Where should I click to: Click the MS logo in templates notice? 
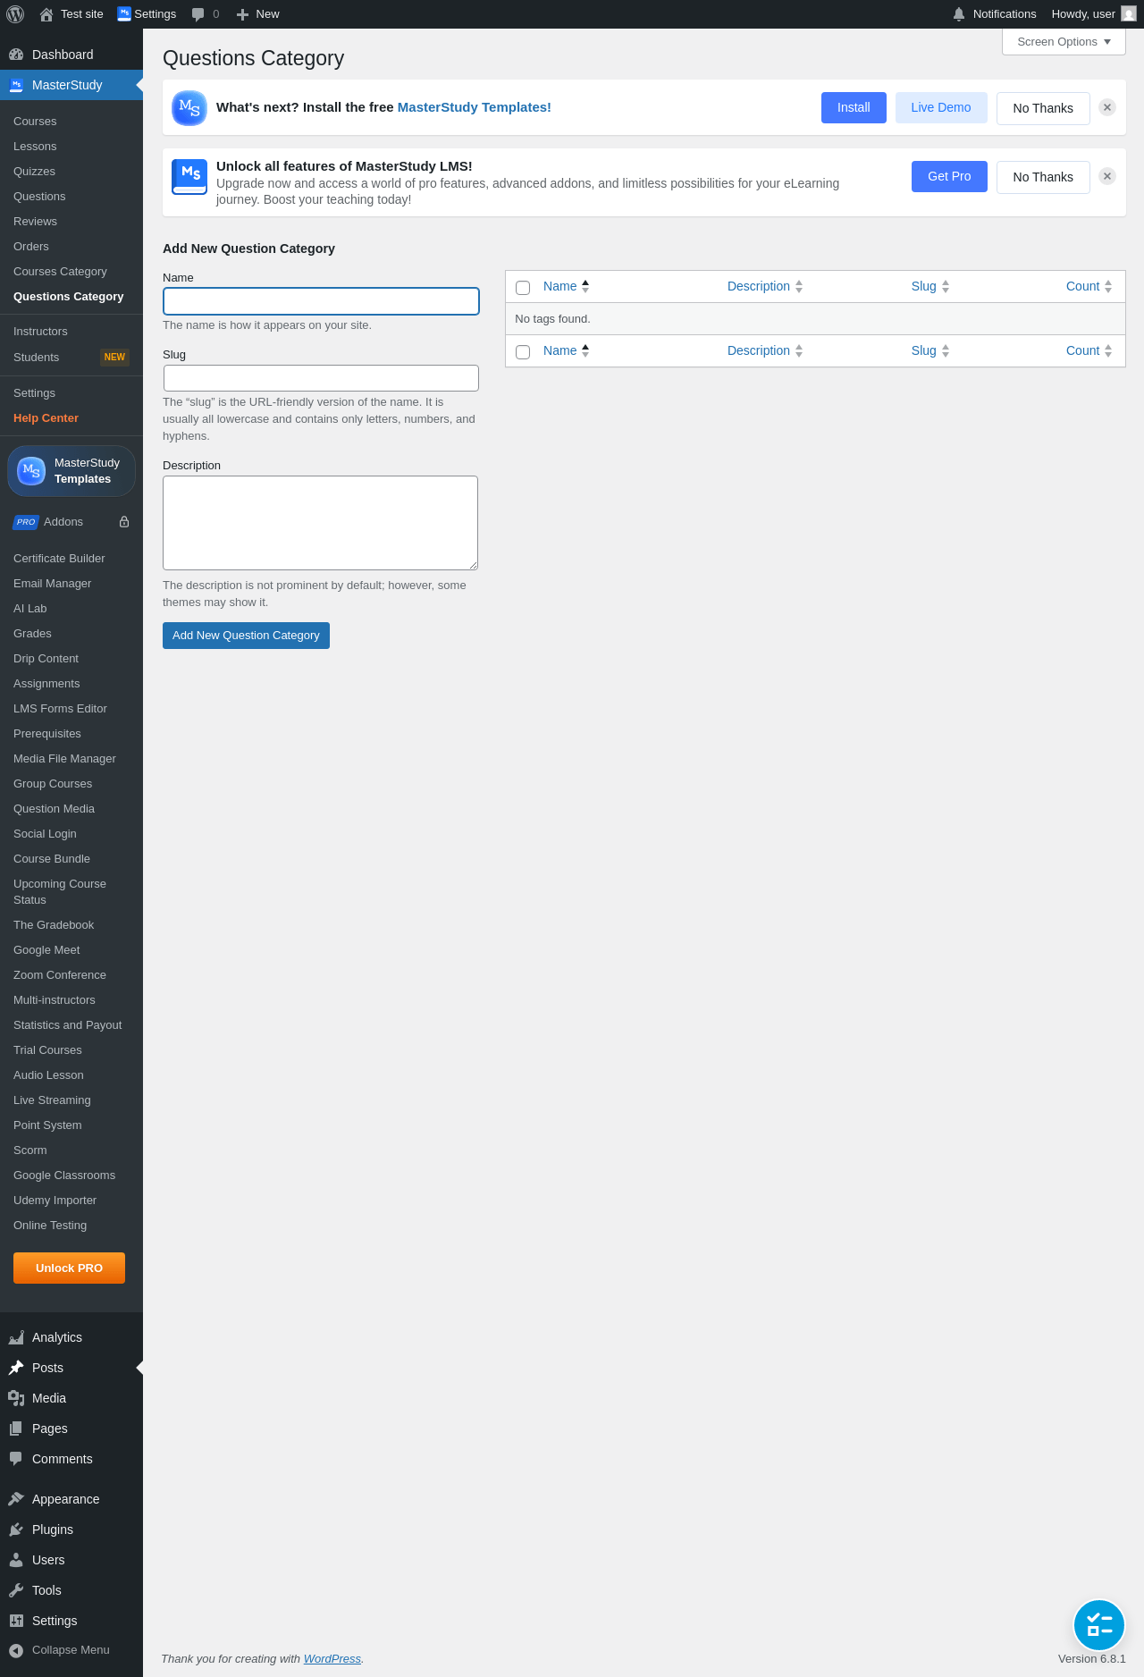189,108
